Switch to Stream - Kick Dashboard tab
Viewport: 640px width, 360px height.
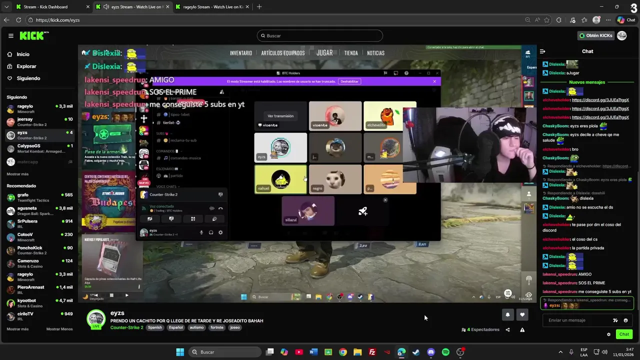tap(52, 7)
